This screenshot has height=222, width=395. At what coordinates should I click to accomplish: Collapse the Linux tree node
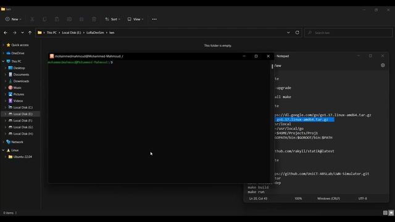pyautogui.click(x=3, y=150)
